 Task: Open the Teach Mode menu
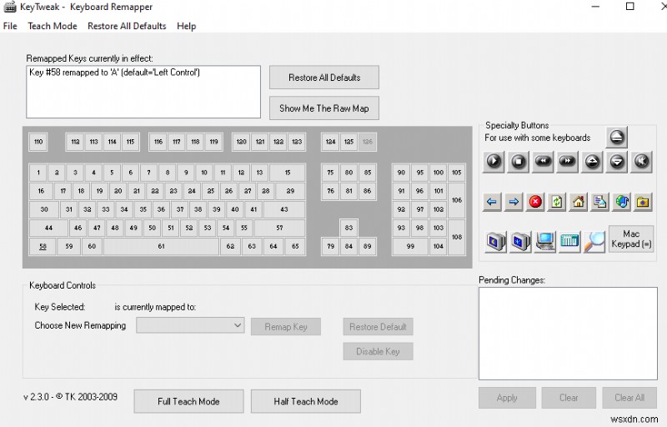coord(53,26)
